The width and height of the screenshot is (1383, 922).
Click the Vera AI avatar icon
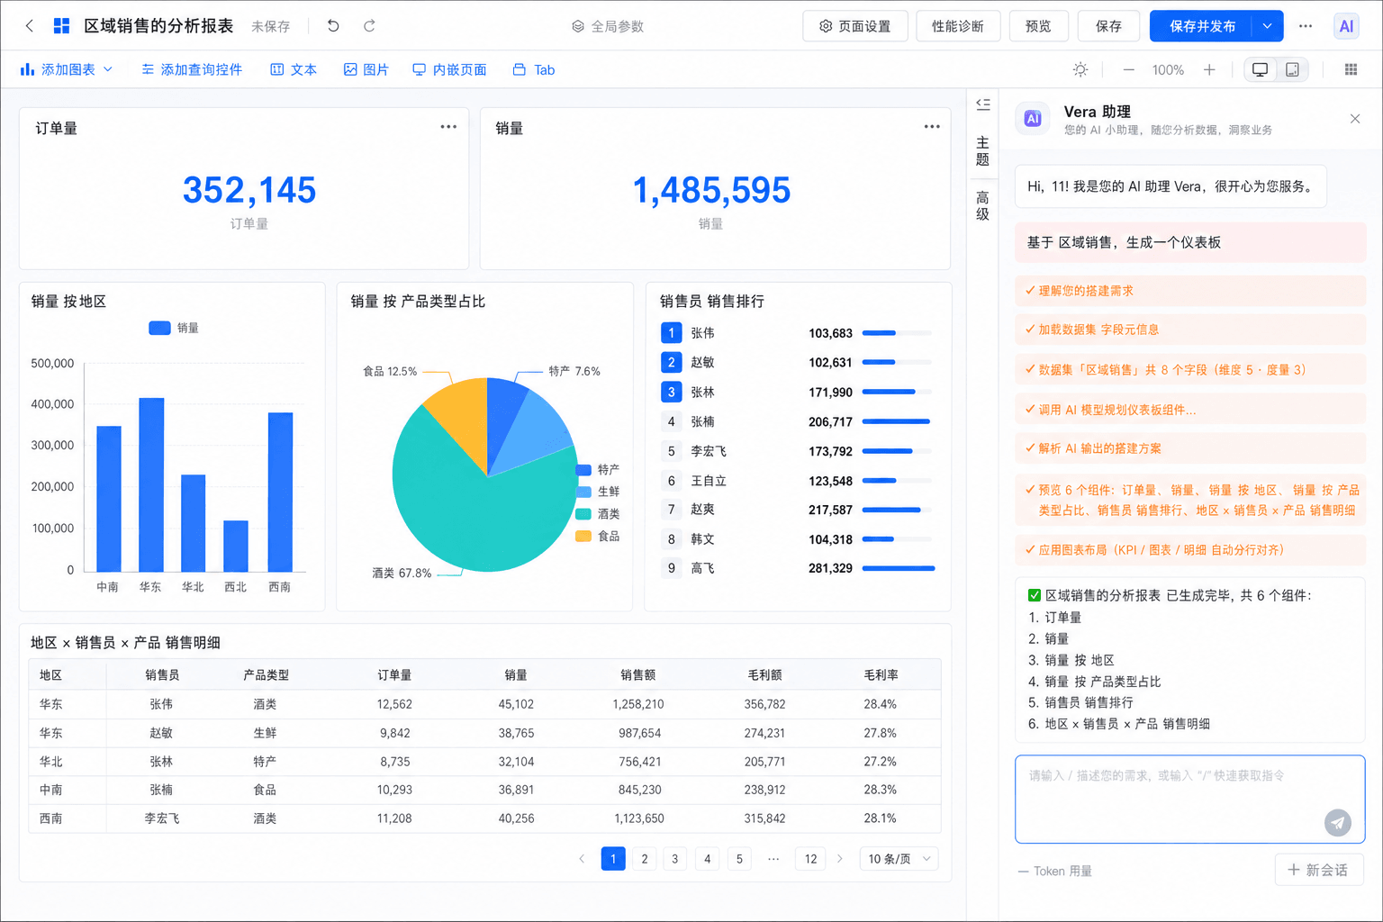1033,119
